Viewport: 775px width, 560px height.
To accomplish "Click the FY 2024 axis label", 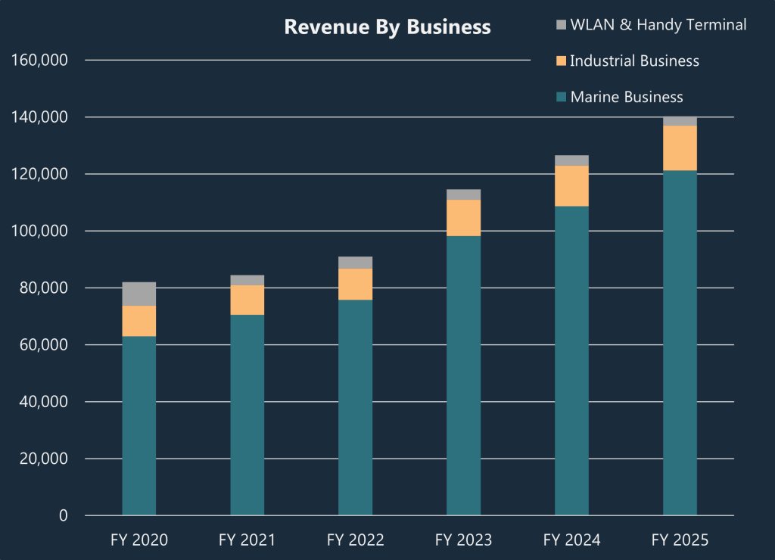I will pos(570,540).
